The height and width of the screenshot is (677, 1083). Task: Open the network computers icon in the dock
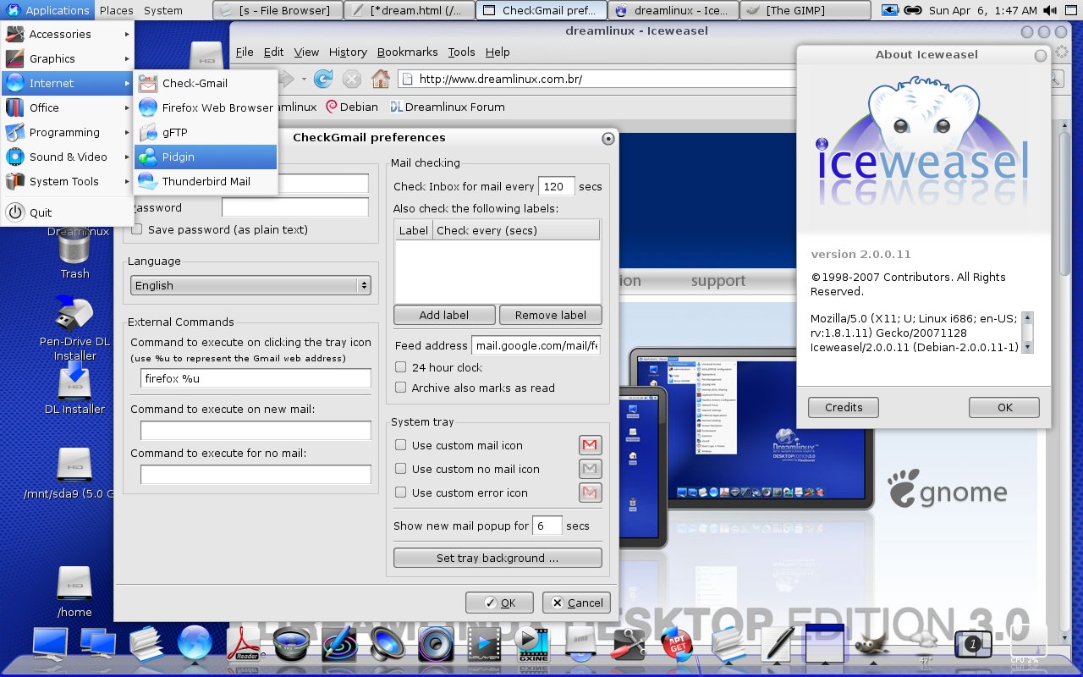pyautogui.click(x=98, y=644)
